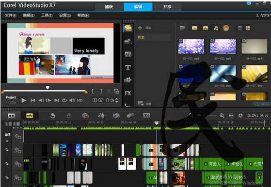Click the project duration clock icon
The height and width of the screenshot is (187, 271).
pos(240,116)
